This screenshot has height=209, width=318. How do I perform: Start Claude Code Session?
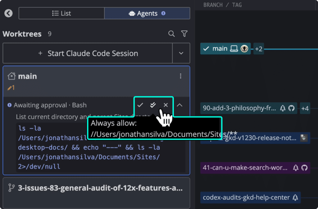[88, 53]
